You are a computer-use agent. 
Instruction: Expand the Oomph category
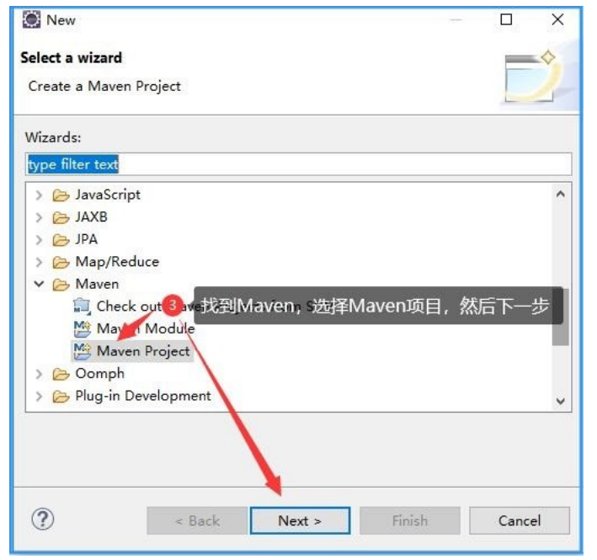point(39,374)
